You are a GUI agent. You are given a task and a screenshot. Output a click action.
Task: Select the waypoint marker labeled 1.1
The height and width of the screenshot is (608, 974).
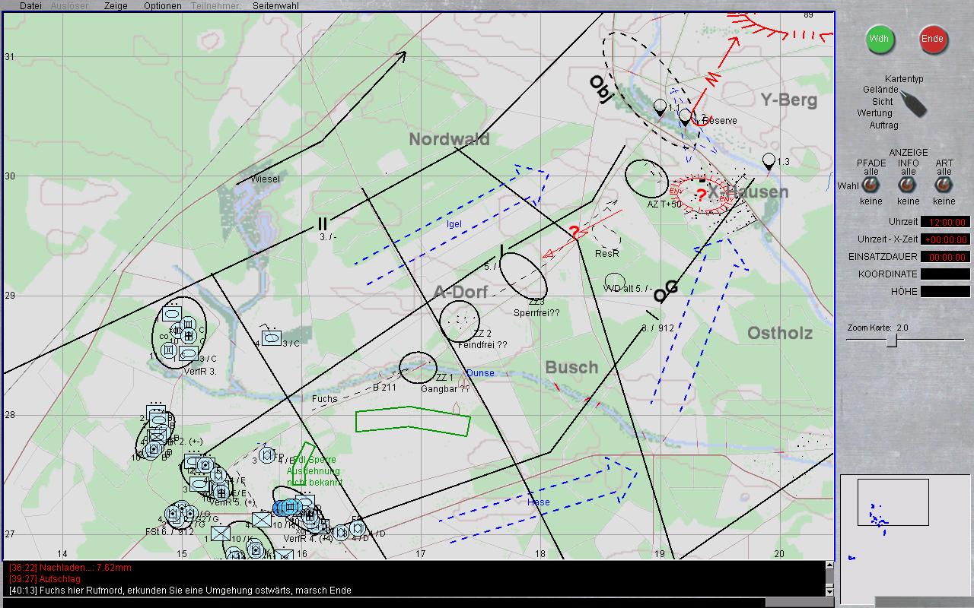point(660,107)
